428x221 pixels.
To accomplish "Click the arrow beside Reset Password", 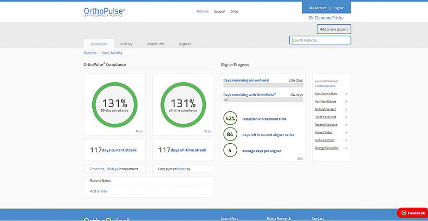I will coord(346,117).
